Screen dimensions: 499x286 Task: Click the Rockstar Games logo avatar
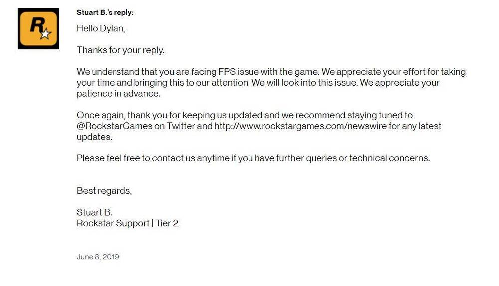pos(38,29)
